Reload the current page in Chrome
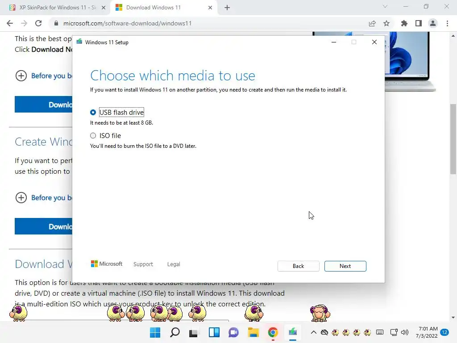Image resolution: width=457 pixels, height=343 pixels. (x=38, y=23)
